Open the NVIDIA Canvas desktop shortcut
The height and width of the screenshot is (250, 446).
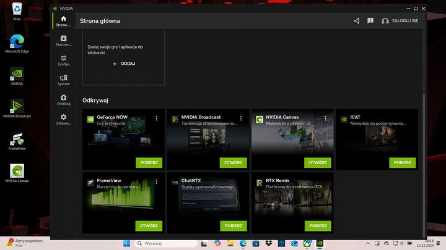(17, 172)
